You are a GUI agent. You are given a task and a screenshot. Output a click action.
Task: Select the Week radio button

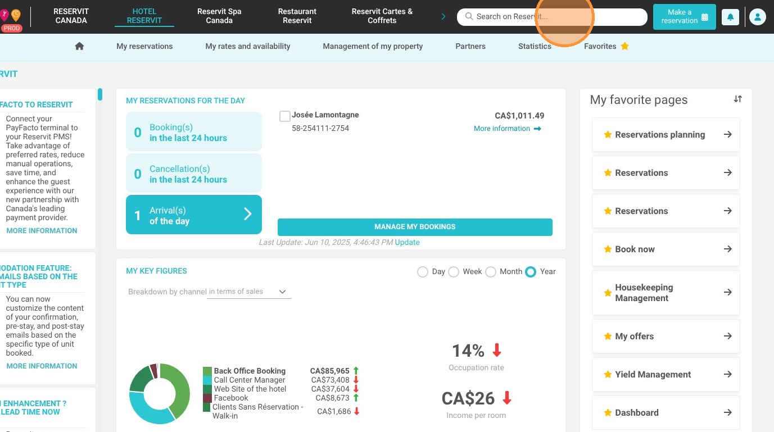(454, 272)
